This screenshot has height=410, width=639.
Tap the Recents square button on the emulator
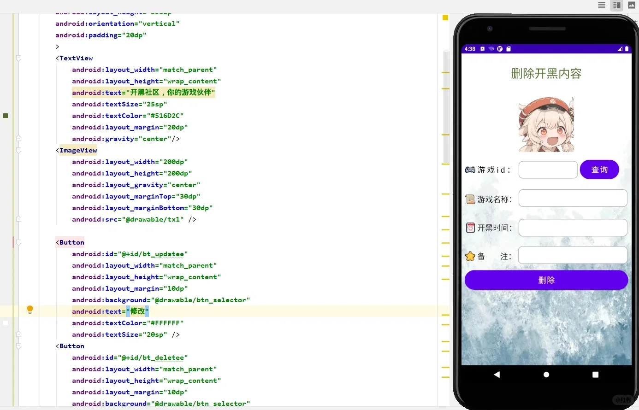pos(595,375)
